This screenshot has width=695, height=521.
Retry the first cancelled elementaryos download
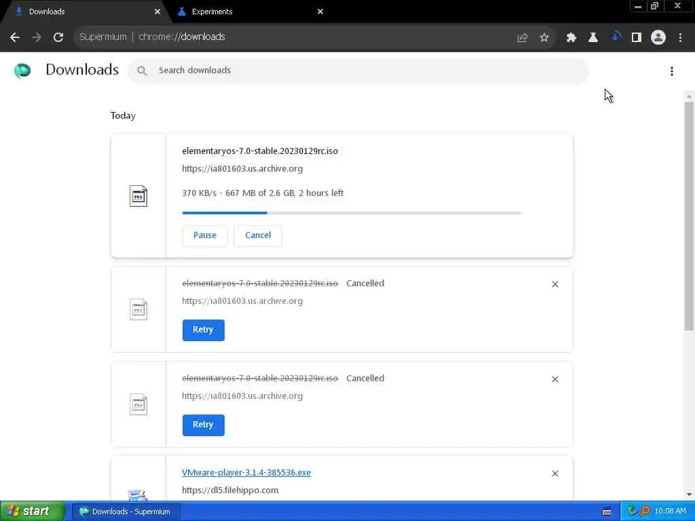pos(203,330)
